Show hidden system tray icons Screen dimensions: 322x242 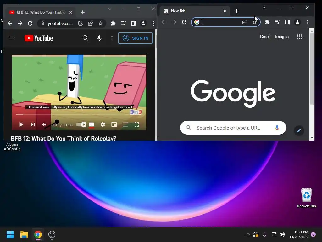(248, 234)
